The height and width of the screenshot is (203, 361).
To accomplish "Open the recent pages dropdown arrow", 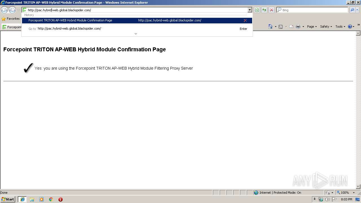I will pyautogui.click(x=18, y=10).
